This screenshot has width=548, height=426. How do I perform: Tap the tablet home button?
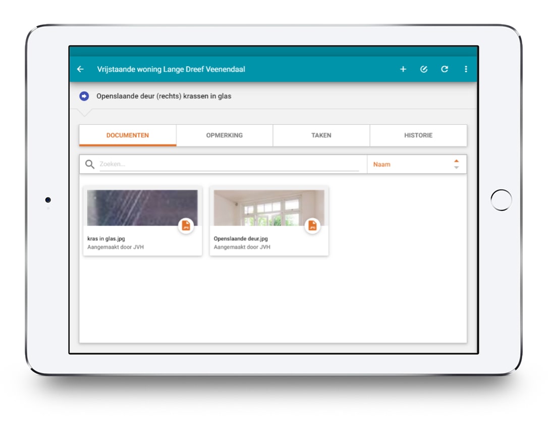tap(501, 200)
